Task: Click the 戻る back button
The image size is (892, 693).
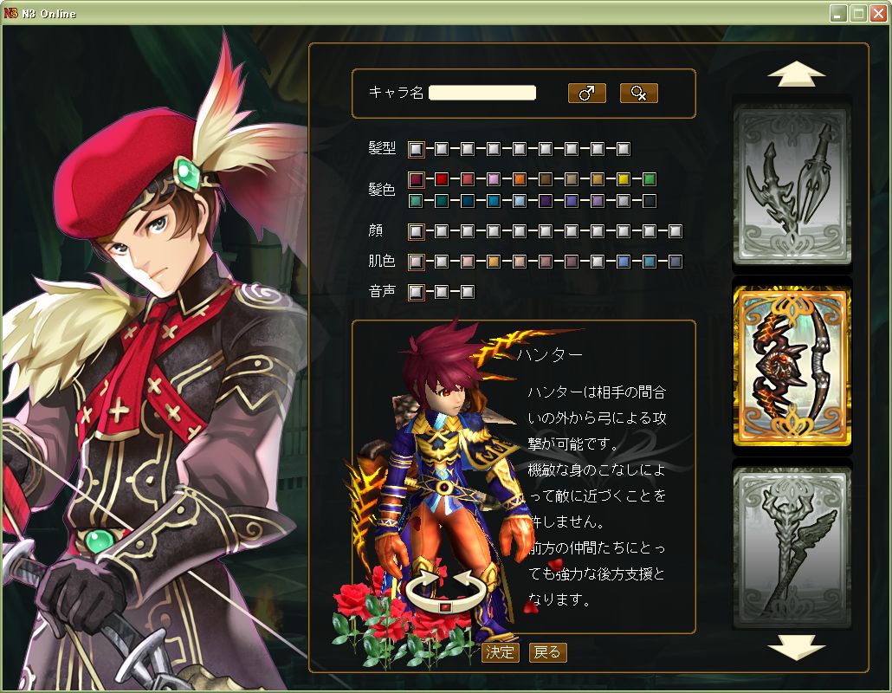Action: click(547, 652)
